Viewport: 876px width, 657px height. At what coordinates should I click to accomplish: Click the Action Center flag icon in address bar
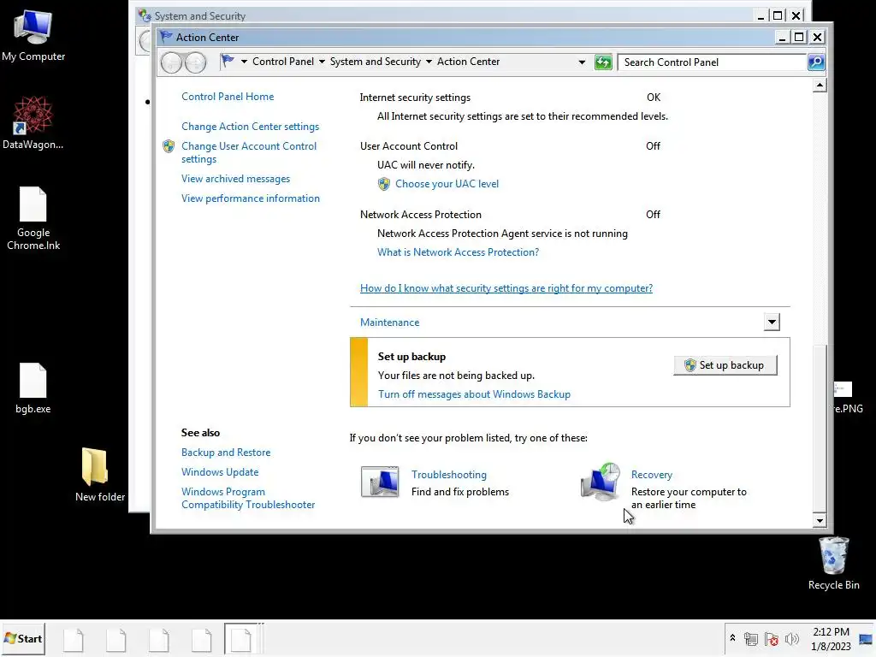228,62
